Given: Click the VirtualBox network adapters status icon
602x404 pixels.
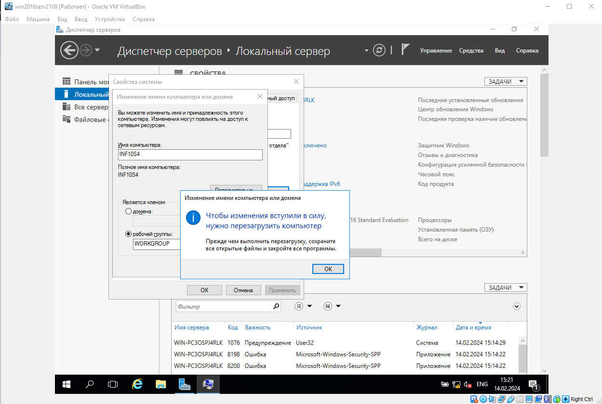Looking at the screenshot, I should (502, 399).
